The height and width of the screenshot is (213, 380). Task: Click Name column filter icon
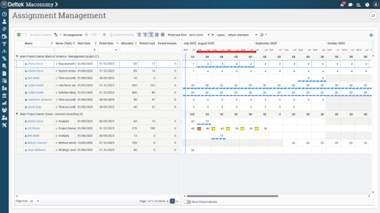(52, 43)
